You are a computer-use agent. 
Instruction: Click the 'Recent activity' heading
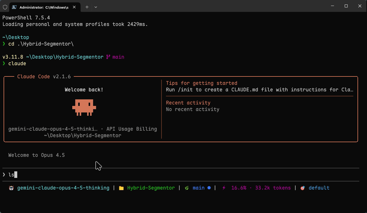click(188, 103)
